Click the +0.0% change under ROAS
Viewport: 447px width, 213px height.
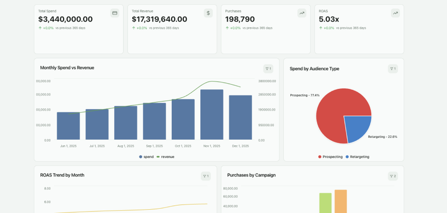point(329,28)
